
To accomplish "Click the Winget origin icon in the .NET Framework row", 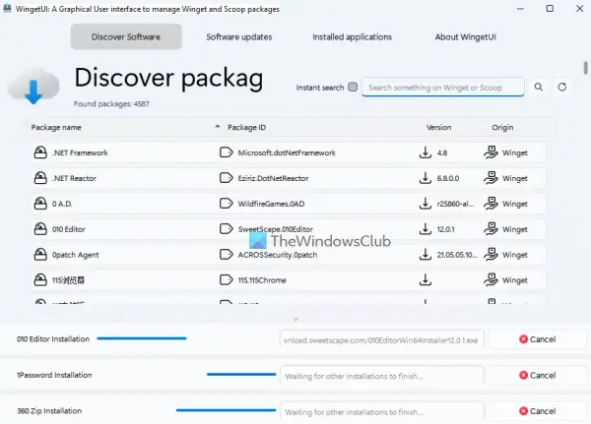I will pos(491,152).
